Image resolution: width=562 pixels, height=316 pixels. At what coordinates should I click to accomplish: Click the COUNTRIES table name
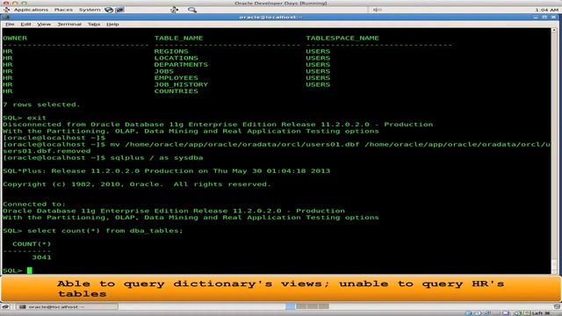tap(176, 91)
